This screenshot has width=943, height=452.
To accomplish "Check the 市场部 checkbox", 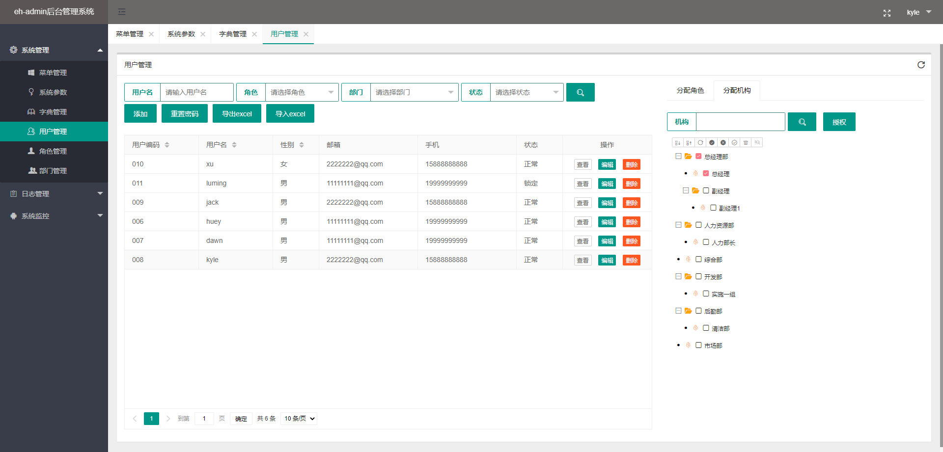I will (698, 346).
